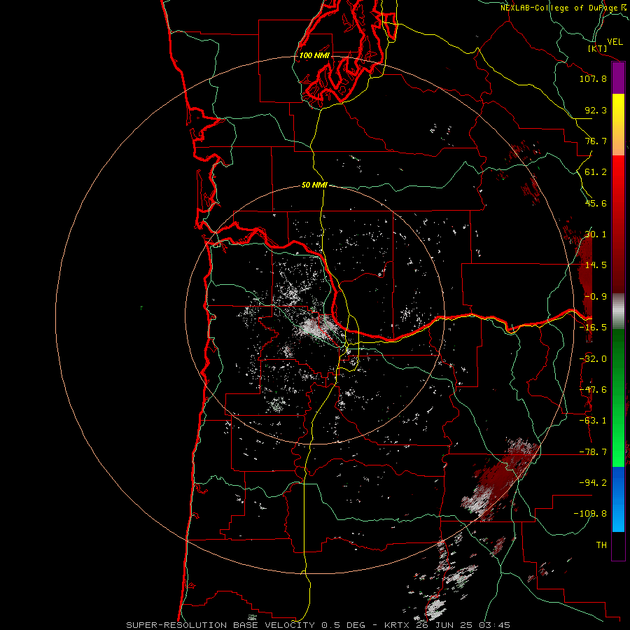Click the -16.5 velocity scale value
The width and height of the screenshot is (630, 630).
point(593,328)
